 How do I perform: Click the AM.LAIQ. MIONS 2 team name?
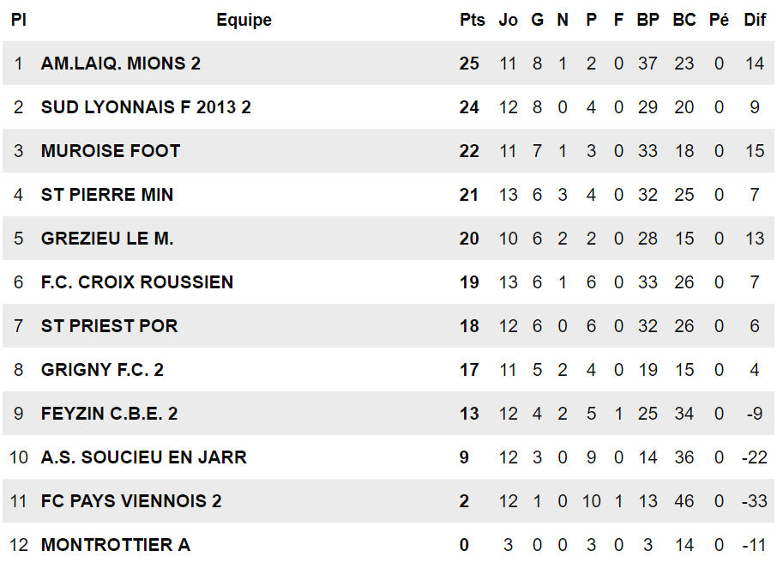(121, 64)
